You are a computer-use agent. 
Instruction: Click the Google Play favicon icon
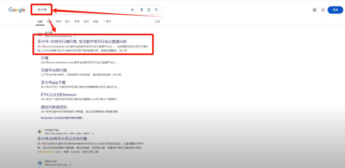click(x=40, y=132)
